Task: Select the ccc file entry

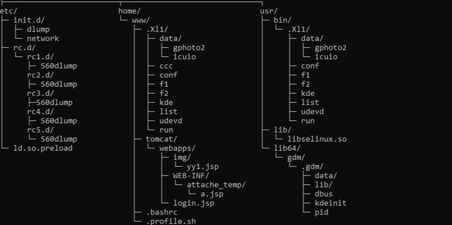Action: (x=166, y=66)
